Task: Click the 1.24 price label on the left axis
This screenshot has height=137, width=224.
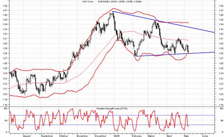Action: click(5, 73)
